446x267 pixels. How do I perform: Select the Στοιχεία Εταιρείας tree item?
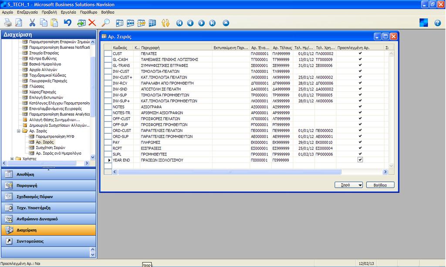point(44,53)
